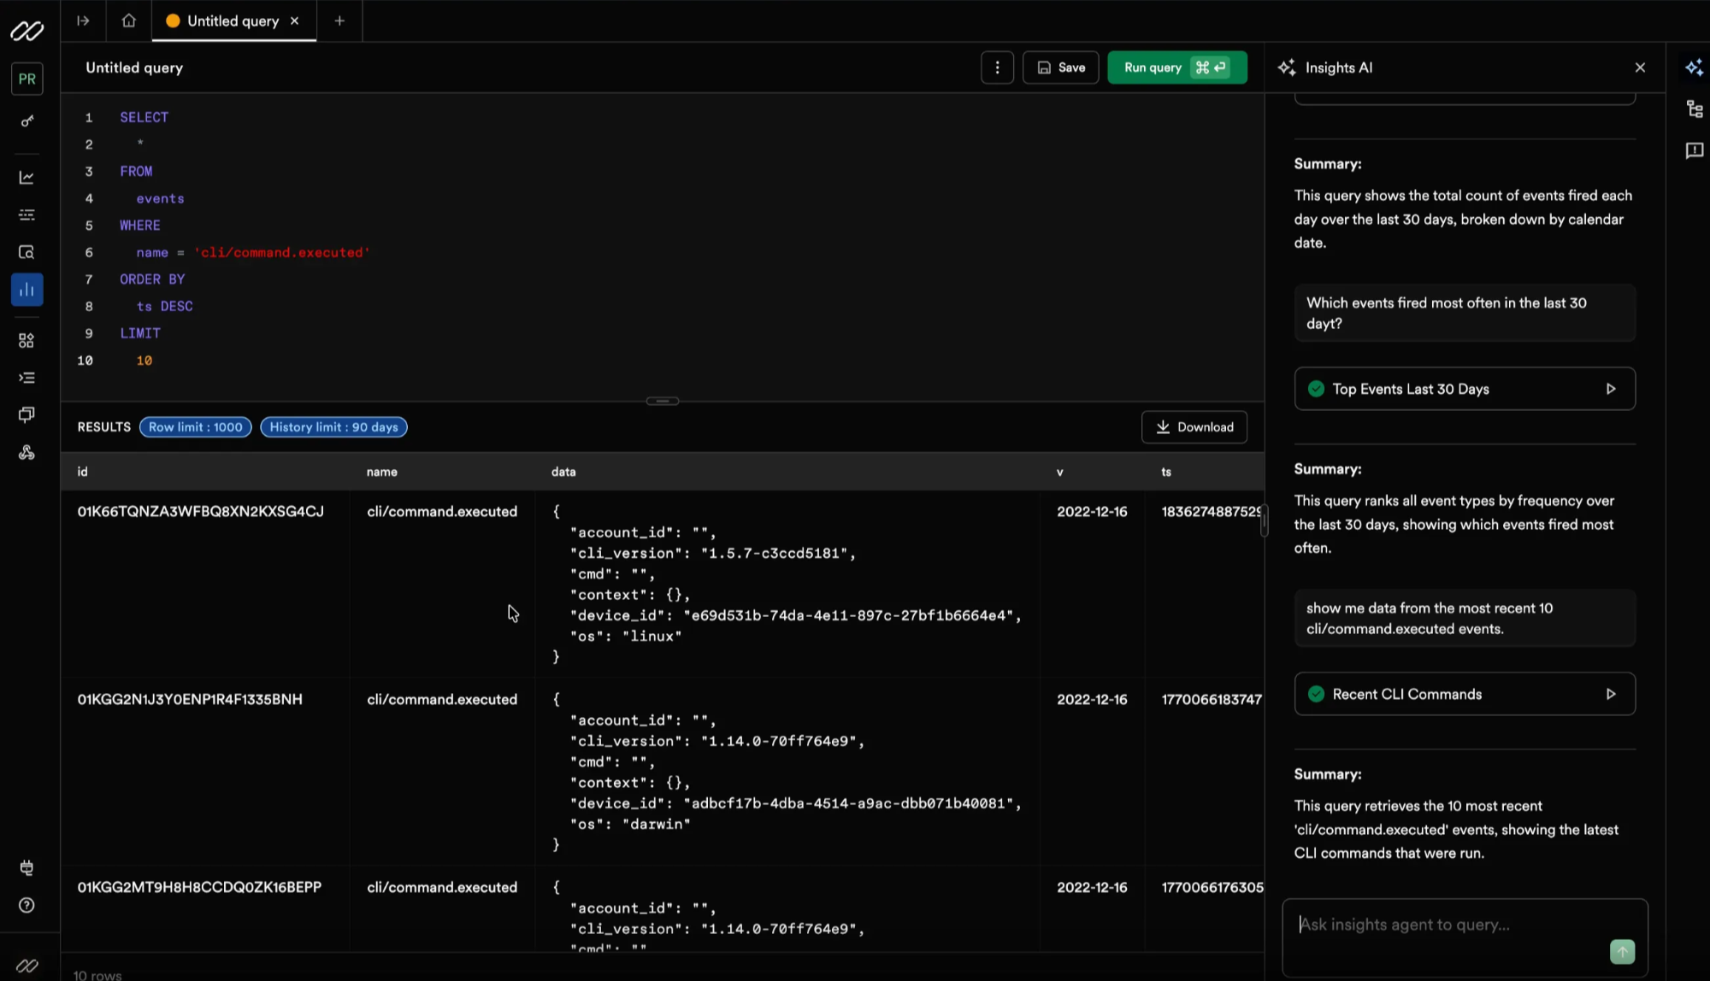Viewport: 1710px width, 981px height.
Task: Go to the home tab
Action: click(x=128, y=21)
